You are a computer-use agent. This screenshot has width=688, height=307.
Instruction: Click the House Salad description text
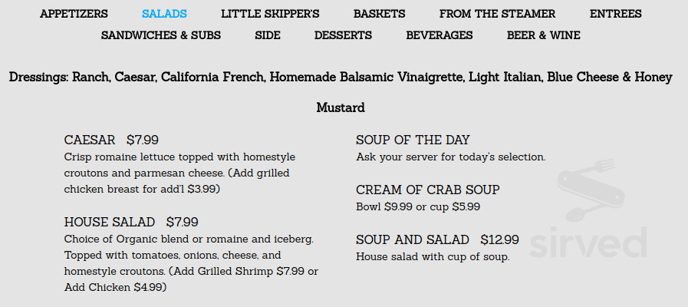(x=190, y=263)
